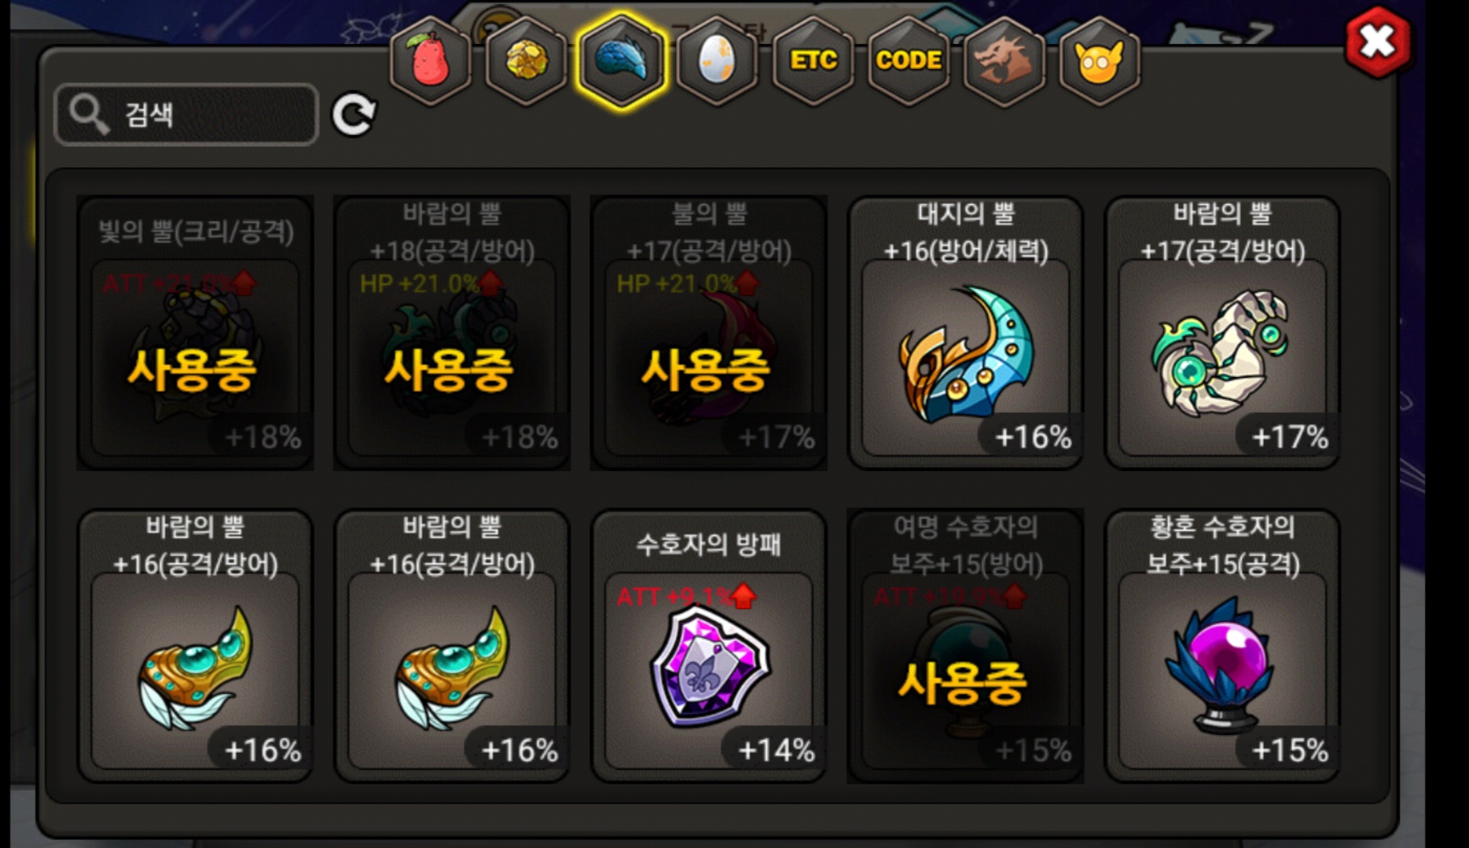Select the brown dragon head tab
This screenshot has width=1469, height=848.
click(1004, 60)
